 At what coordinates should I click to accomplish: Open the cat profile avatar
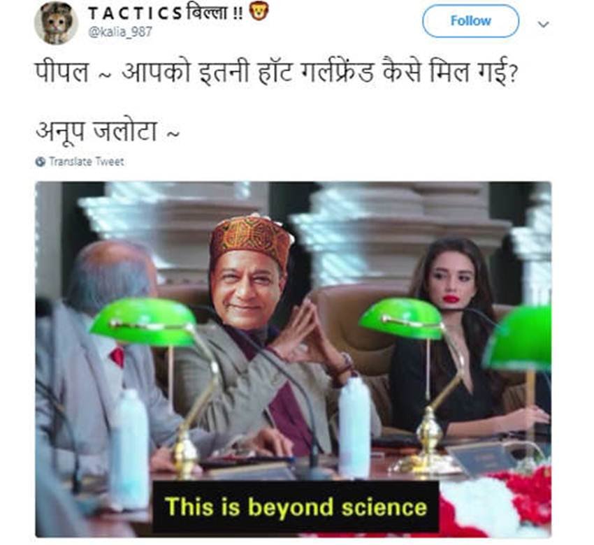(56, 23)
